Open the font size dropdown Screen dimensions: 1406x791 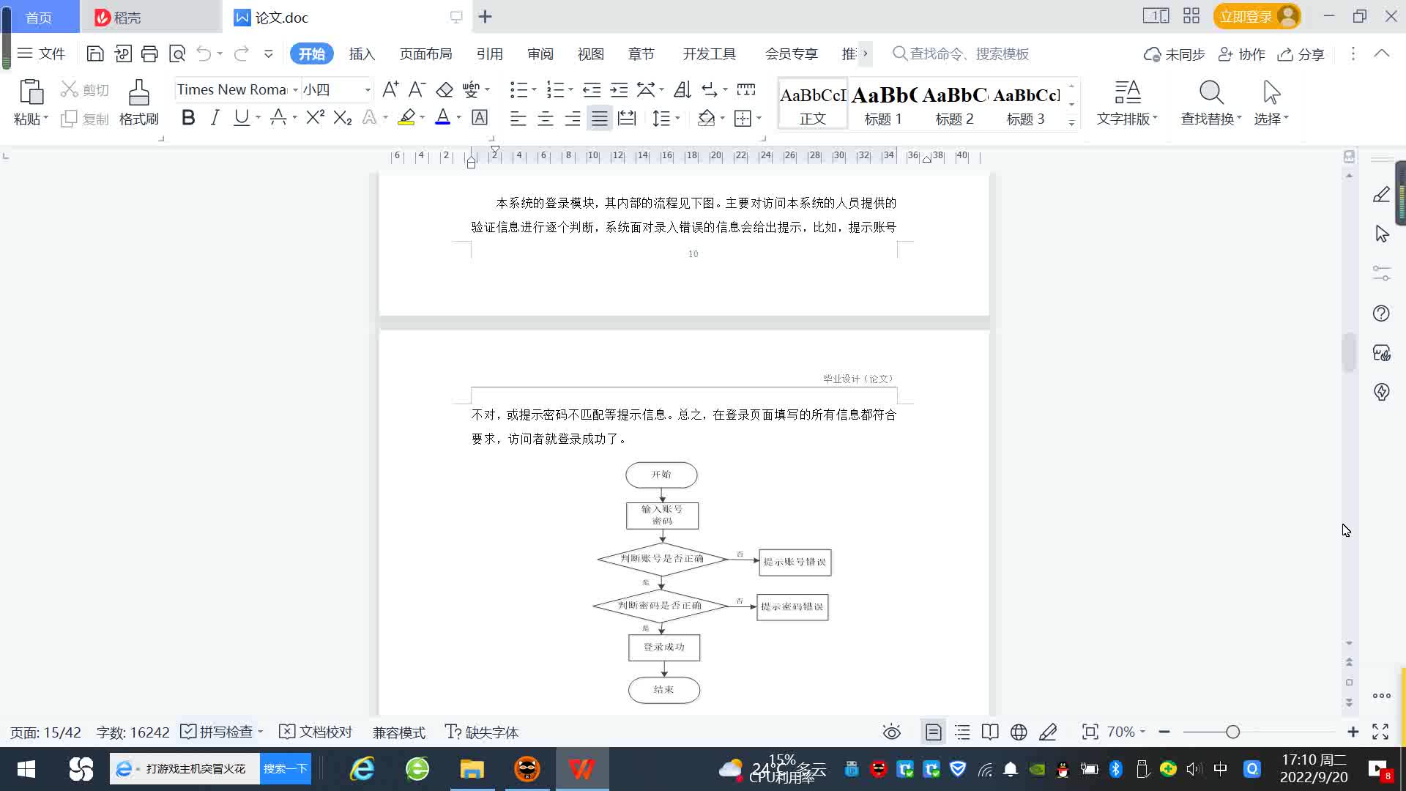tap(368, 89)
